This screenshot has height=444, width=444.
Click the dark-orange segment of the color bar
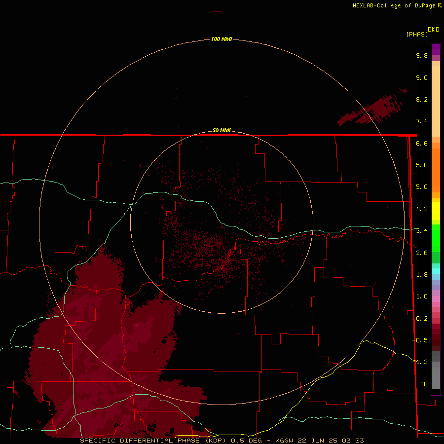[x=436, y=170]
